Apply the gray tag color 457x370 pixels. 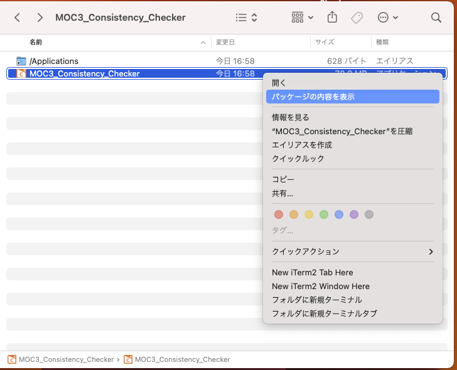pyautogui.click(x=369, y=214)
